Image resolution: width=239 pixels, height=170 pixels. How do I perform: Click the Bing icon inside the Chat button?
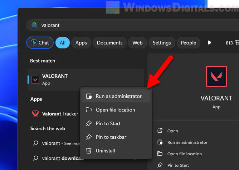(34, 42)
